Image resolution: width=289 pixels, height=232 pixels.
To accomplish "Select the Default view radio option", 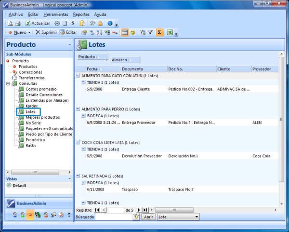I will click(9, 185).
